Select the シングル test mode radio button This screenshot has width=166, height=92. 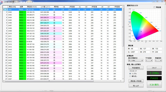coord(130,74)
